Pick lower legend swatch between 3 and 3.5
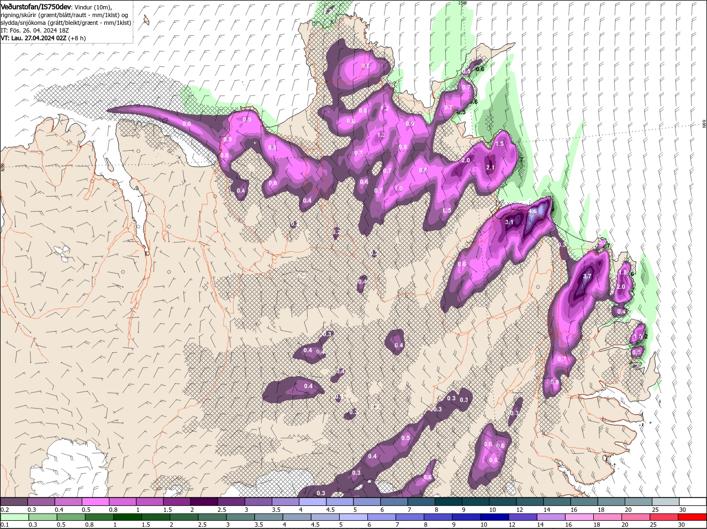707x529 pixels. click(240, 517)
